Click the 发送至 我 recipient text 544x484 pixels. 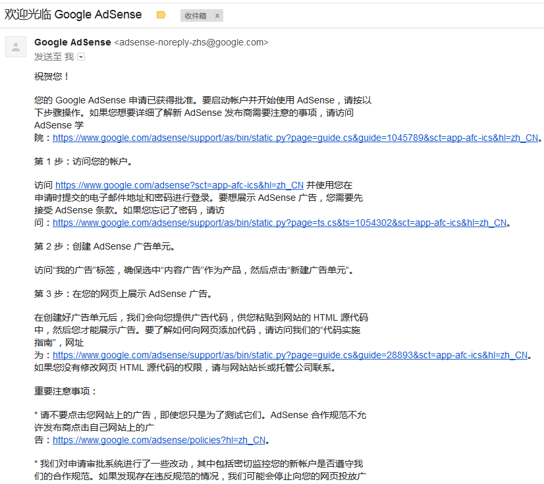54,57
